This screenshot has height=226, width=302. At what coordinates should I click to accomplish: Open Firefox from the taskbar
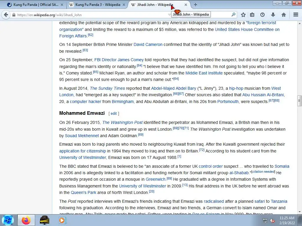pyautogui.click(x=26, y=220)
